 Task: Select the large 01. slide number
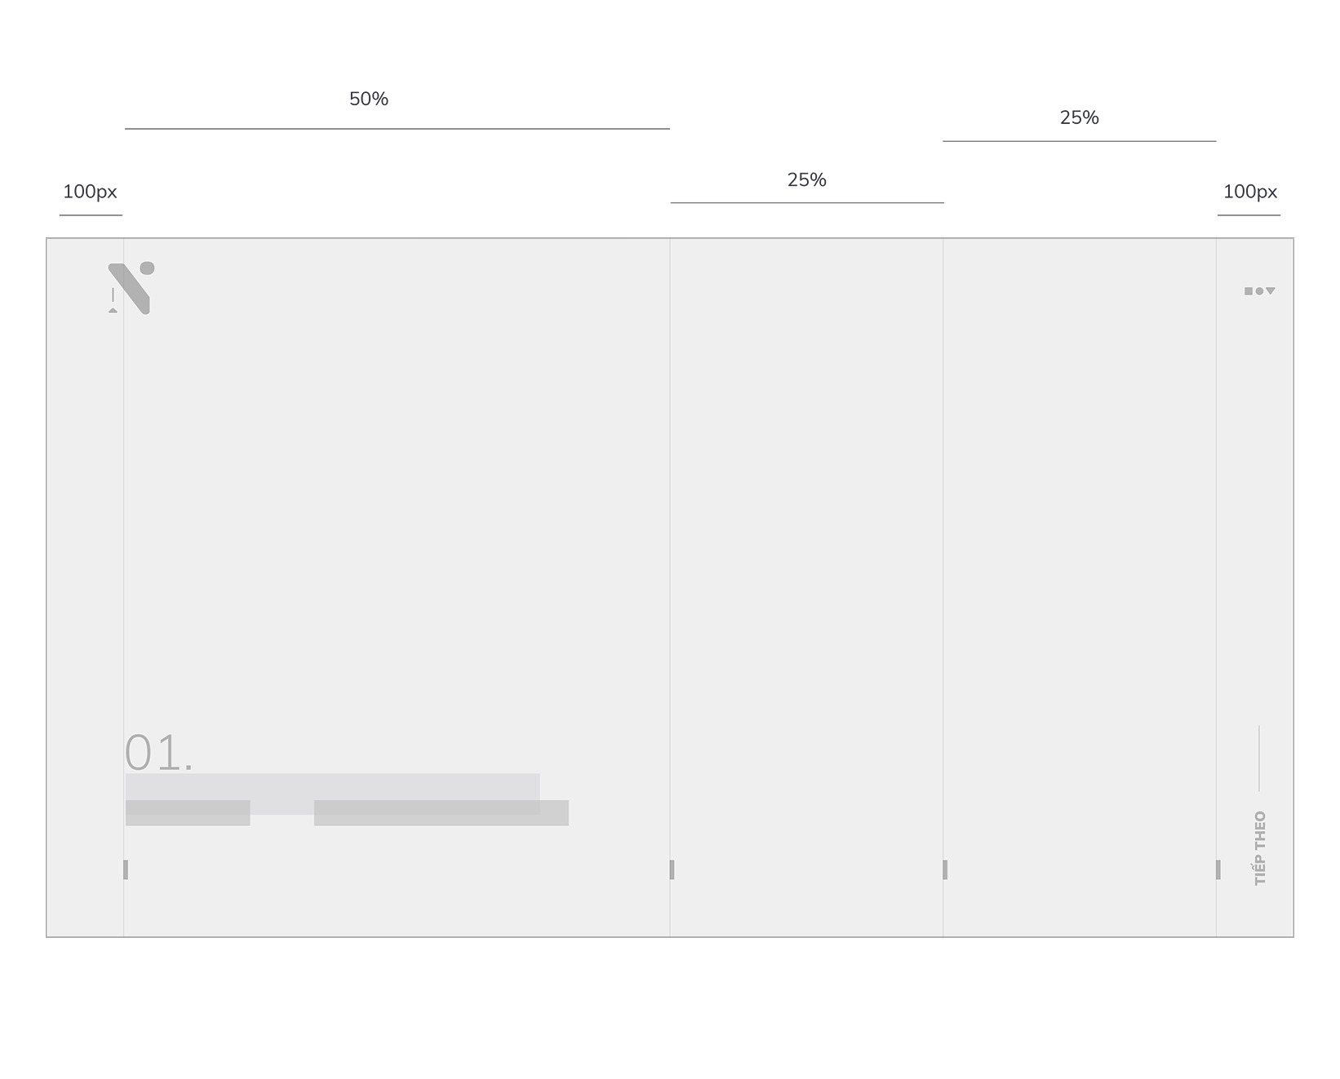[x=159, y=752]
